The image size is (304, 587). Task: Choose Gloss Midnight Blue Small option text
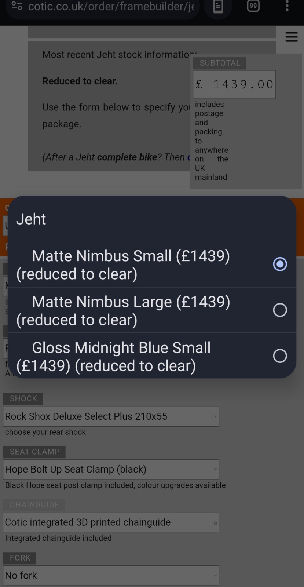click(x=114, y=357)
